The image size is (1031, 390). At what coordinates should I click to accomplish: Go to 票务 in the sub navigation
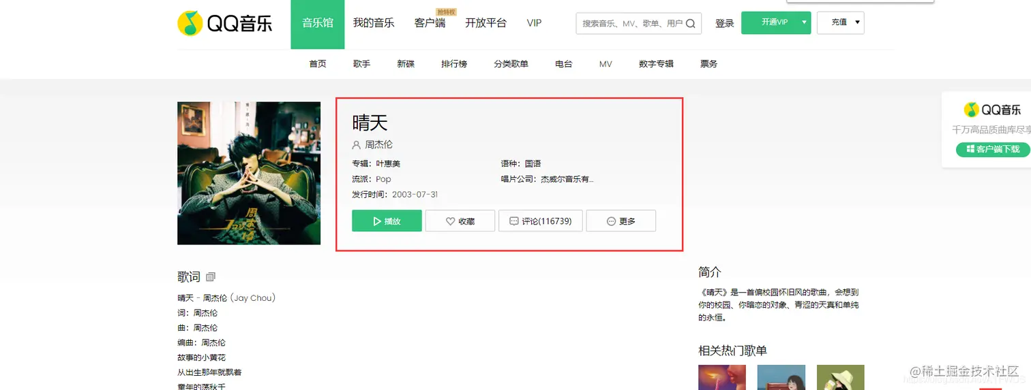coord(708,64)
